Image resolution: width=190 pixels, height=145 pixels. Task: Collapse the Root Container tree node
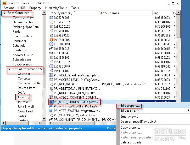pos(4,13)
